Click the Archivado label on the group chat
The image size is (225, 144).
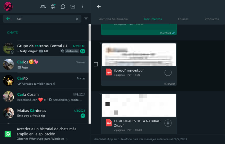point(72,51)
